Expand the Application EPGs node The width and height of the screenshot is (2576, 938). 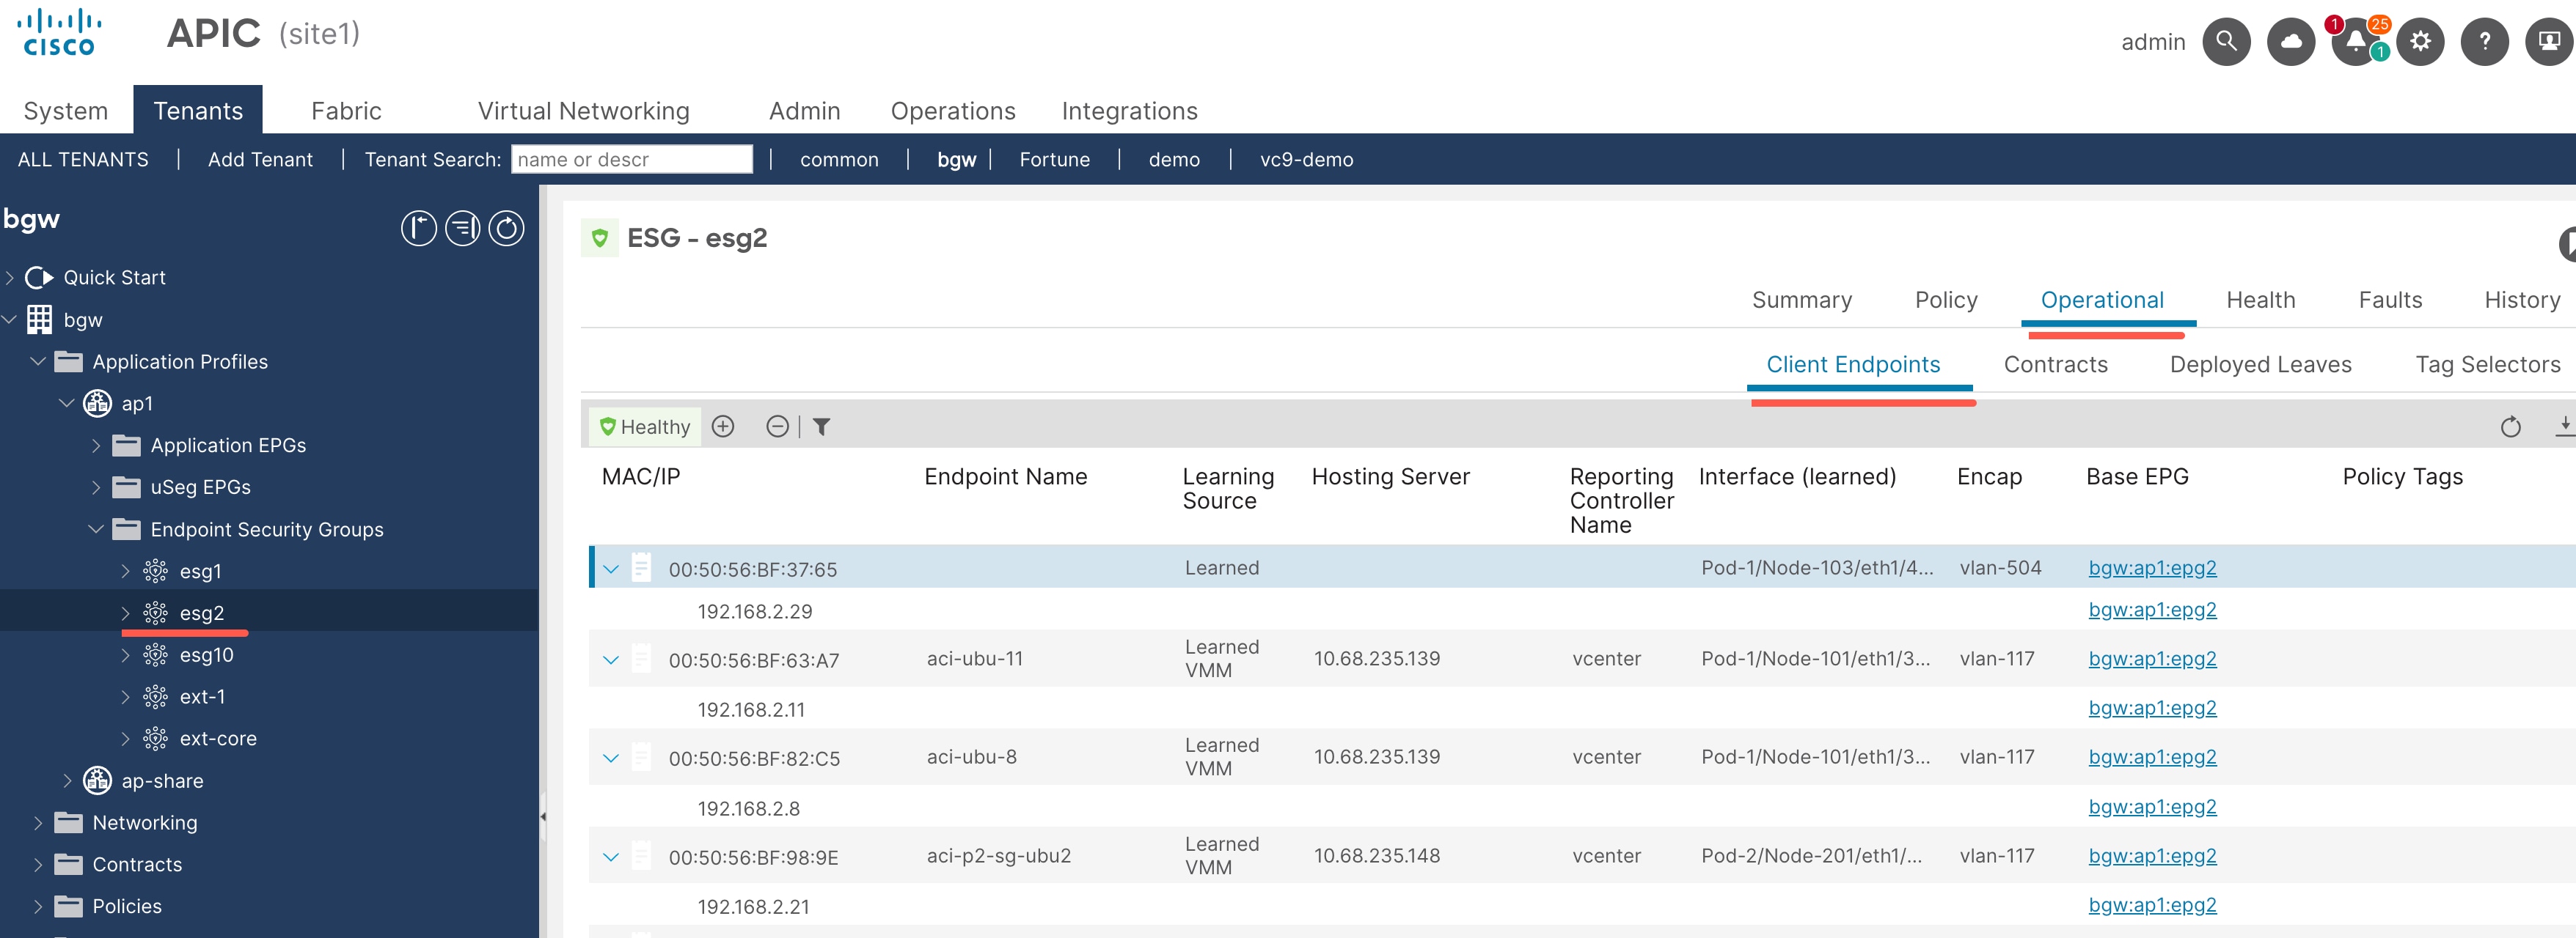pyautogui.click(x=96, y=446)
